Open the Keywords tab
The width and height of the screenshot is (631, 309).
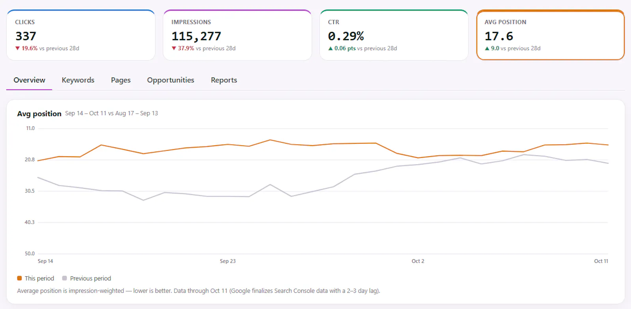coord(78,80)
